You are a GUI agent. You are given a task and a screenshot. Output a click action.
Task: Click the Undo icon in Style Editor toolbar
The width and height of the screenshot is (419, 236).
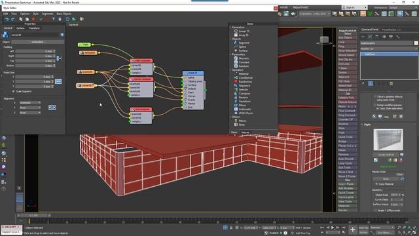click(7, 19)
